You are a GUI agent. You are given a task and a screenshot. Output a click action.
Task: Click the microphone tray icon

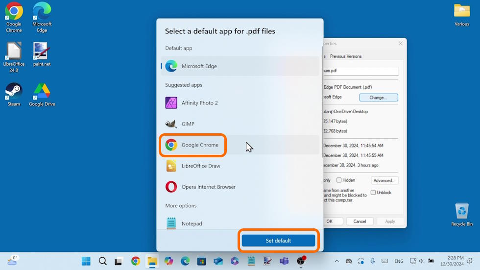point(373,261)
